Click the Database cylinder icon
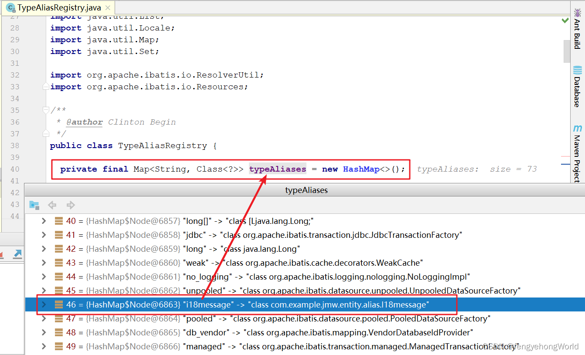 coord(577,70)
